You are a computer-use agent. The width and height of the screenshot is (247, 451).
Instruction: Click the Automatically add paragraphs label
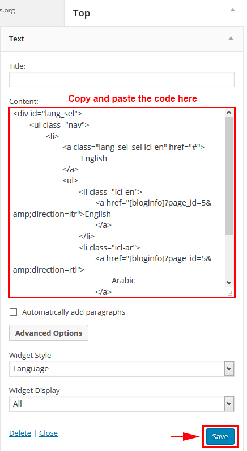[74, 312]
